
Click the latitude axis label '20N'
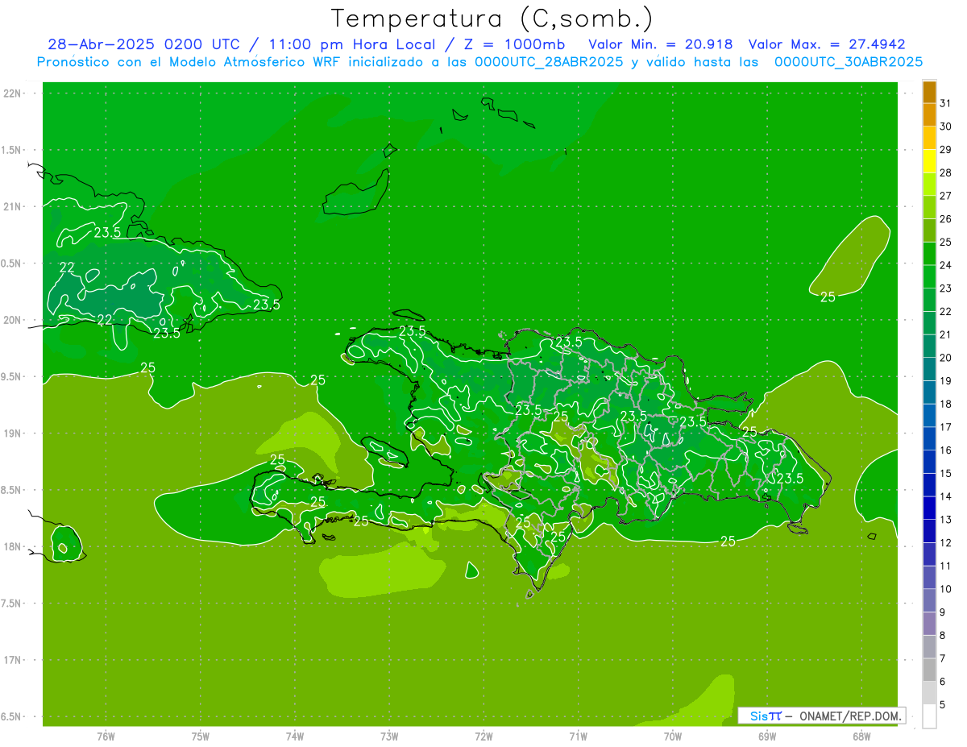13,320
